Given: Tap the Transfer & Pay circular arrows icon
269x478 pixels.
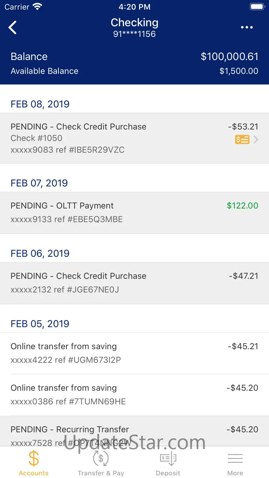Looking at the screenshot, I should tap(101, 458).
